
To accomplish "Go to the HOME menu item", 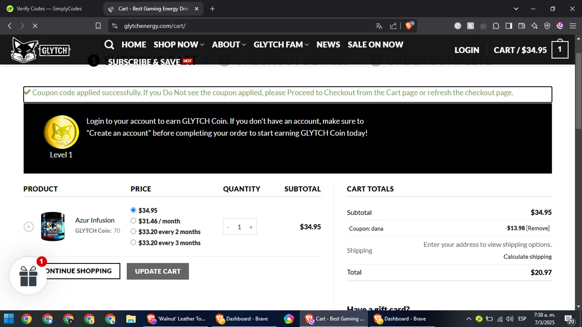I will pos(134,45).
